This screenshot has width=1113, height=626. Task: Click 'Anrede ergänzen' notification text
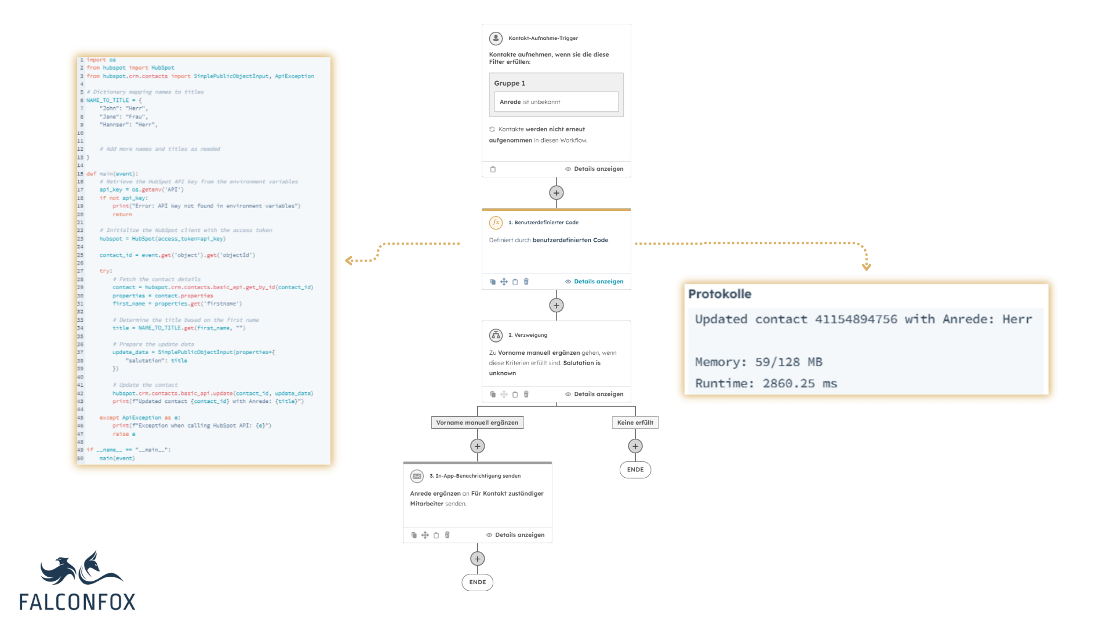click(x=435, y=494)
